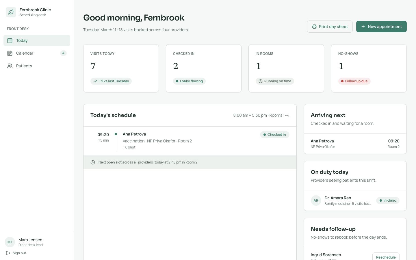Open the Today sidebar item

click(37, 40)
